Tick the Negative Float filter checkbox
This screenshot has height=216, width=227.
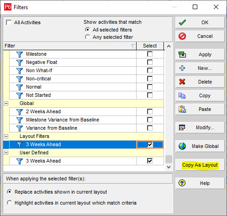(150, 62)
